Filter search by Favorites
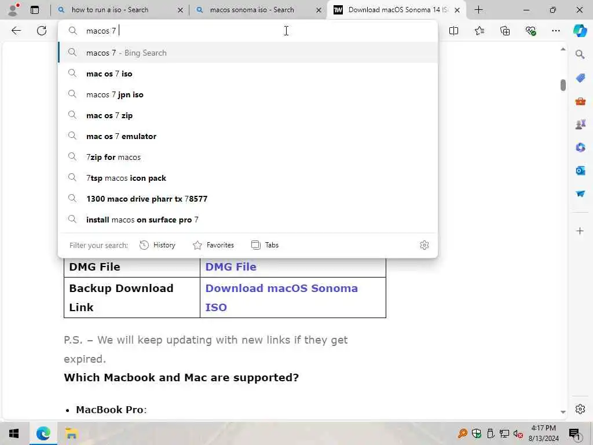This screenshot has width=593, height=445. point(213,245)
